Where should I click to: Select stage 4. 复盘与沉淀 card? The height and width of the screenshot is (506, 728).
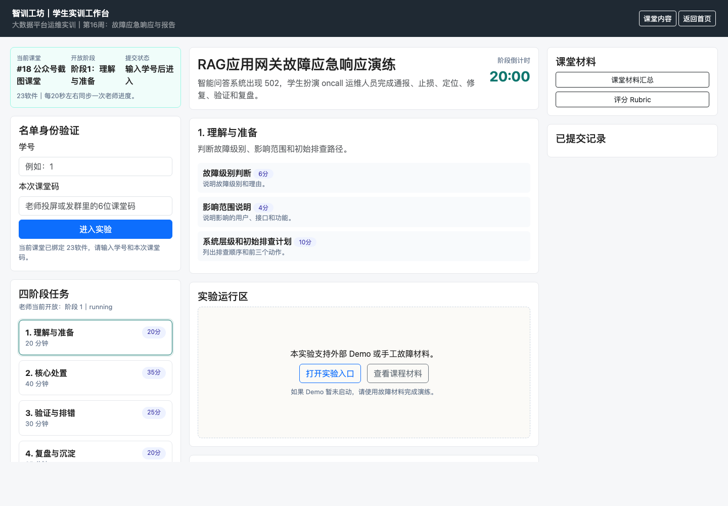point(96,452)
